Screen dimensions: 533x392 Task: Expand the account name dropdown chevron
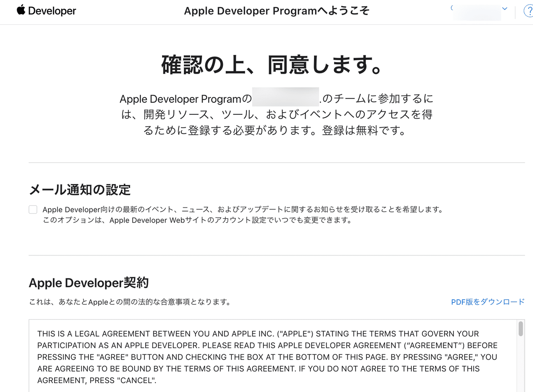point(505,8)
